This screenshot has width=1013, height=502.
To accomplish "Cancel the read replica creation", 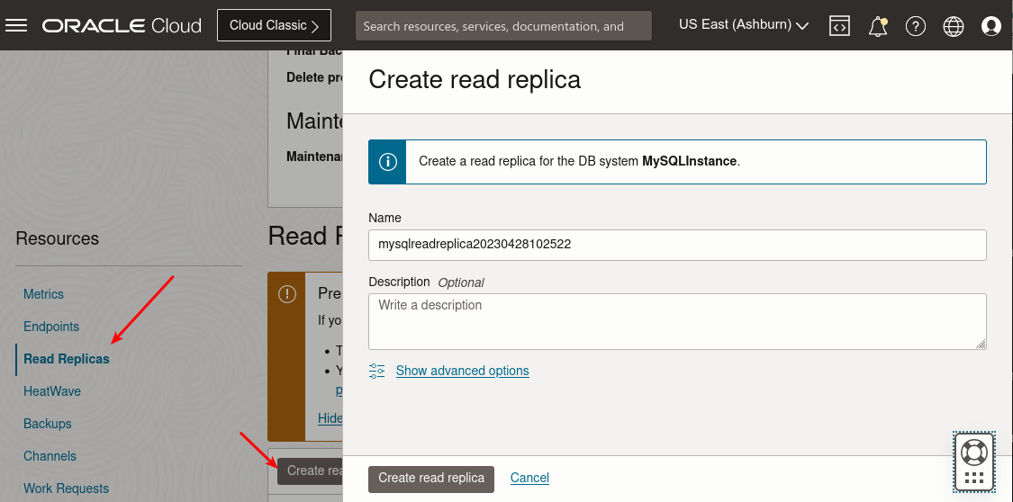I will pos(529,478).
